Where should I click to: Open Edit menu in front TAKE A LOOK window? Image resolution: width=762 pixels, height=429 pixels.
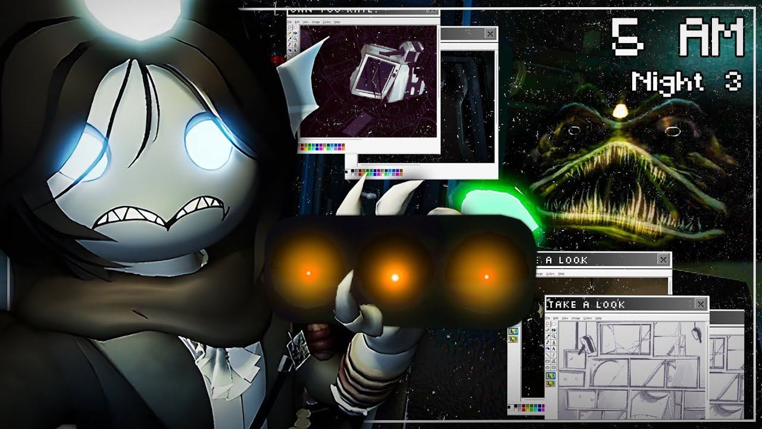[x=555, y=318]
